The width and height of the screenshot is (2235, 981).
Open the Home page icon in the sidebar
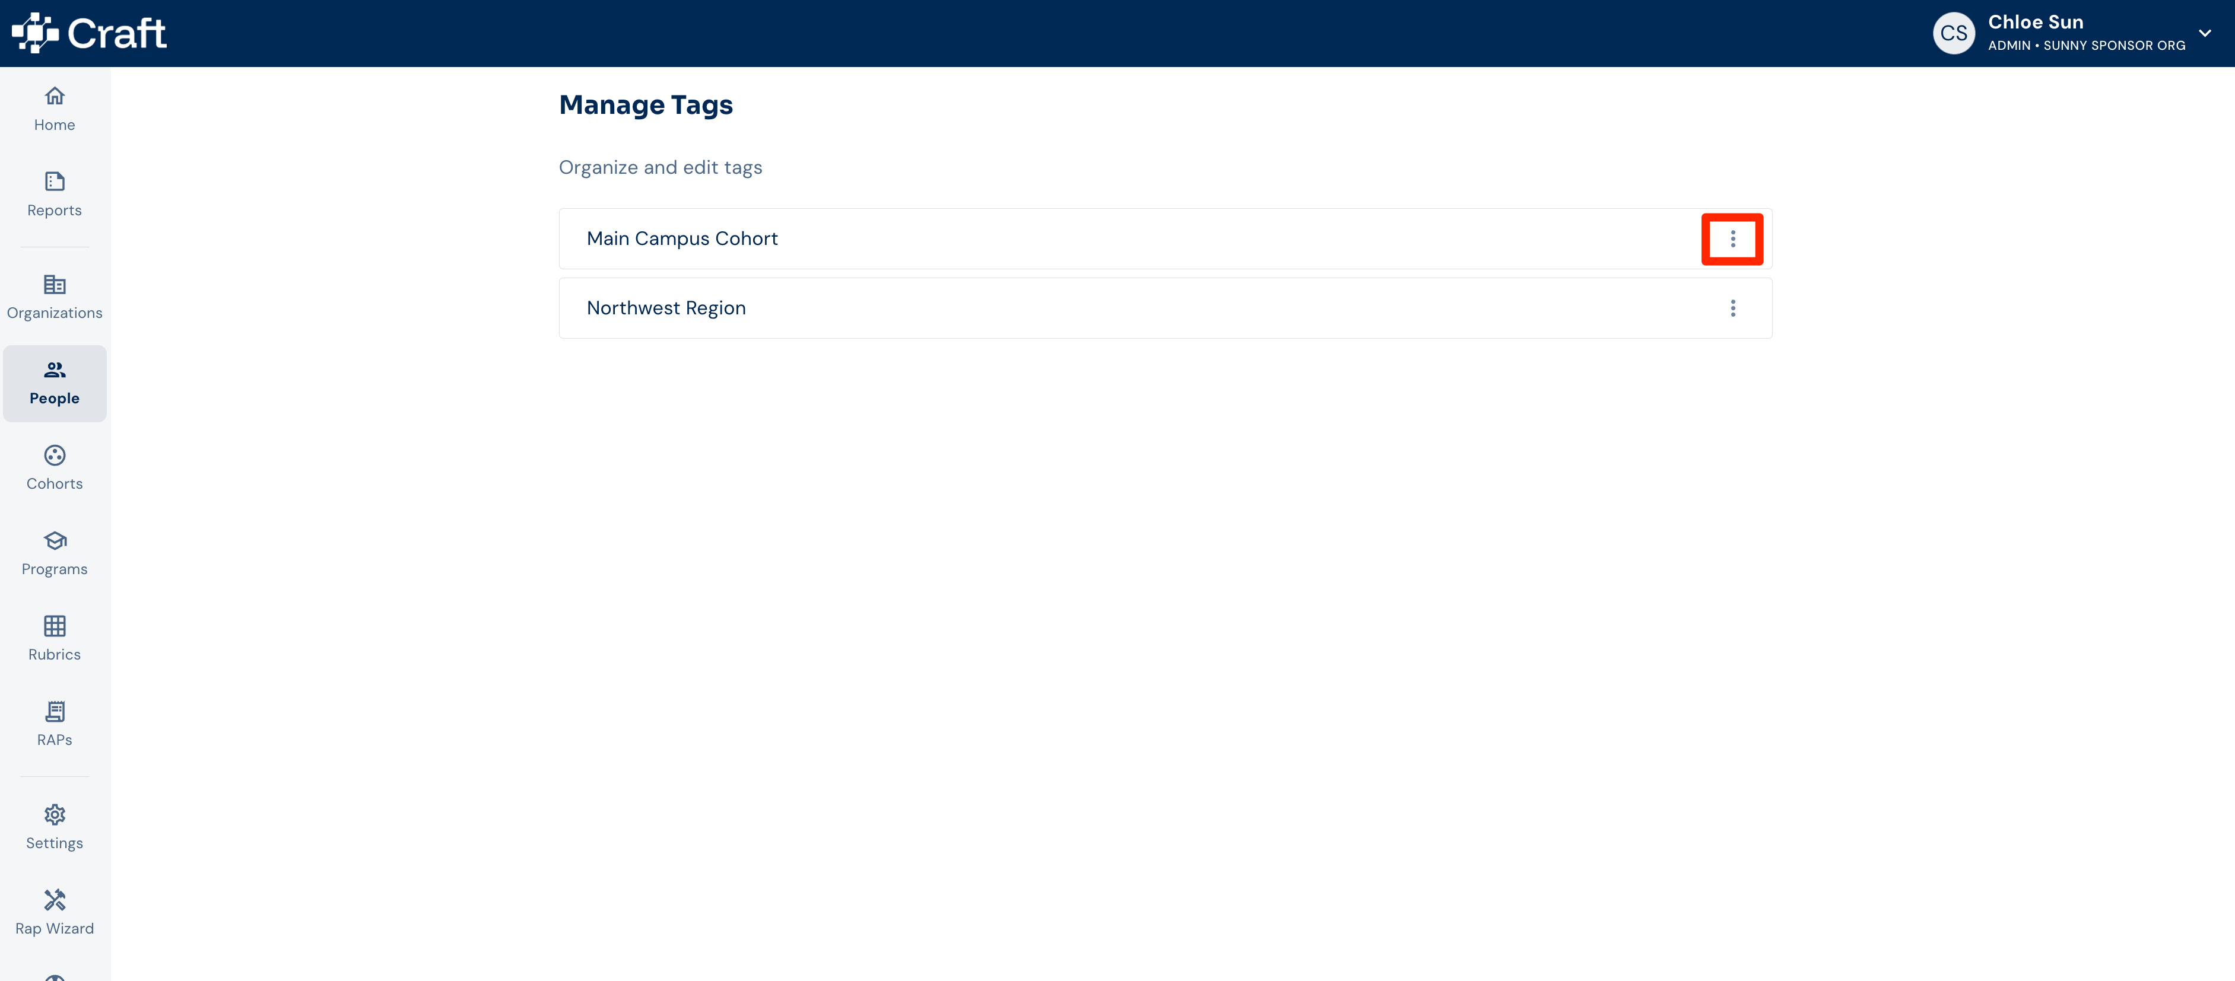tap(55, 95)
